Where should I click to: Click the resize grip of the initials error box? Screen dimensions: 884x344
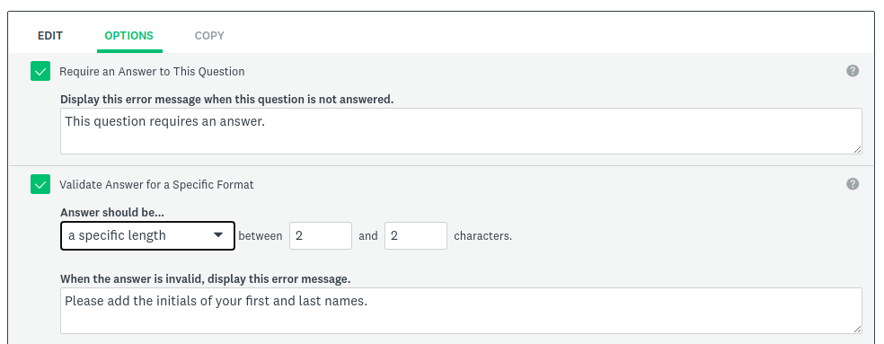857,329
